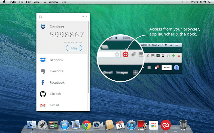Click the Share button in browser
Screen dimensions: 214x133
point(167,68)
